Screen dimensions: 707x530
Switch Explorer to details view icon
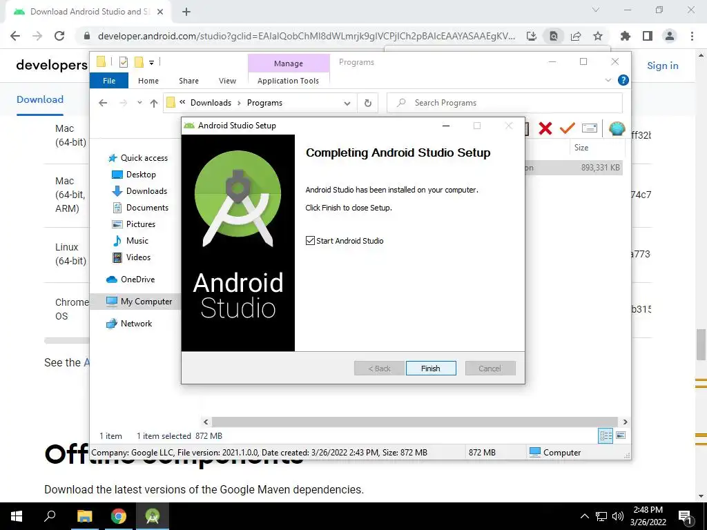pos(606,435)
